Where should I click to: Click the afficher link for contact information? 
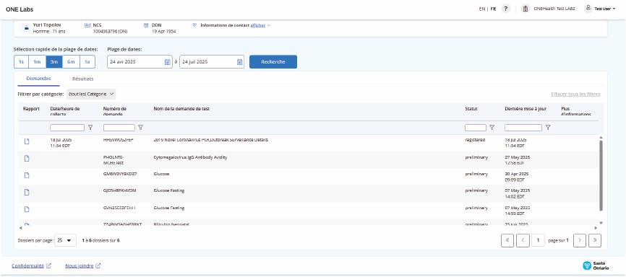(257, 25)
